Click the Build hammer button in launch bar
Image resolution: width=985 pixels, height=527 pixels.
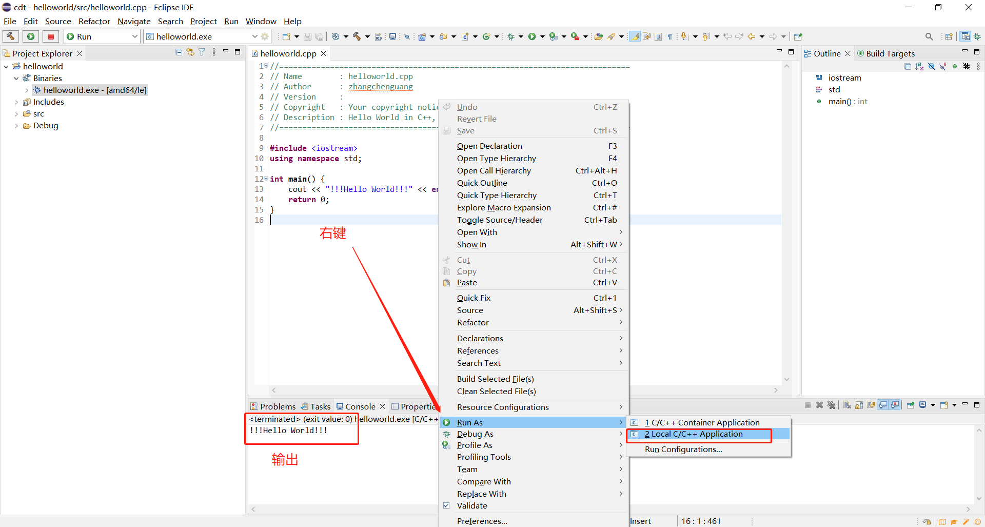(10, 36)
